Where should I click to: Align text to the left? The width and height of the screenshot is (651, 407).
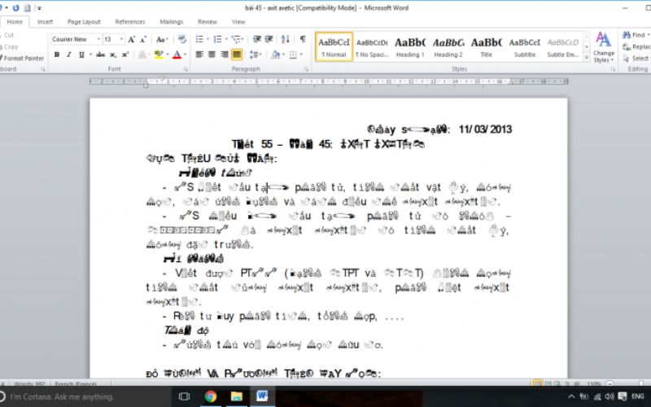click(199, 55)
